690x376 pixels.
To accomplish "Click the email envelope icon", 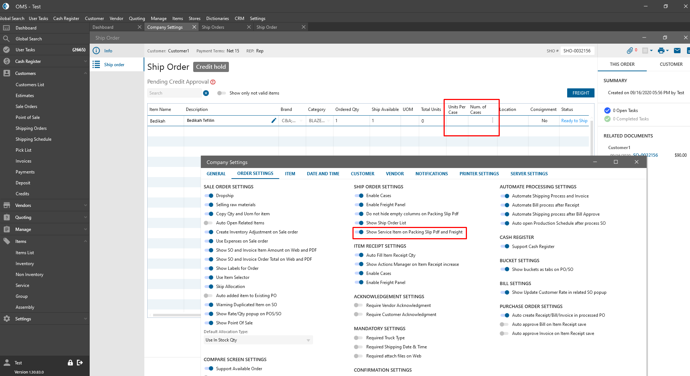I will [x=677, y=51].
